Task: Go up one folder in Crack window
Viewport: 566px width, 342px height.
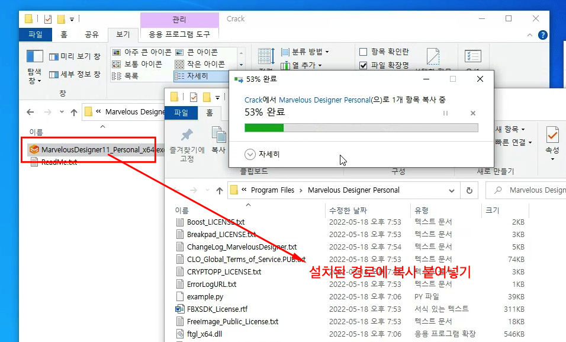Action: (74, 113)
